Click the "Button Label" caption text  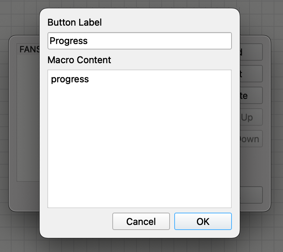tap(75, 22)
